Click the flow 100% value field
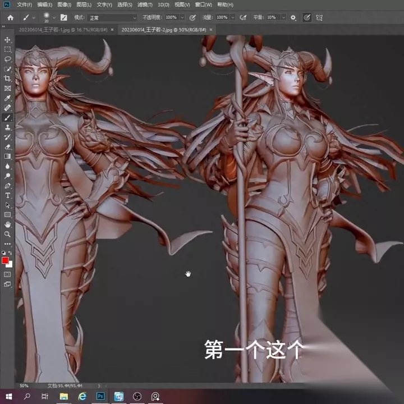The height and width of the screenshot is (404, 404). tap(222, 17)
